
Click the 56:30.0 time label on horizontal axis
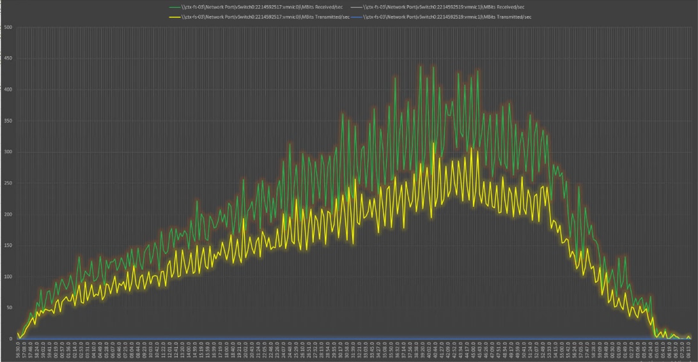pos(18,350)
